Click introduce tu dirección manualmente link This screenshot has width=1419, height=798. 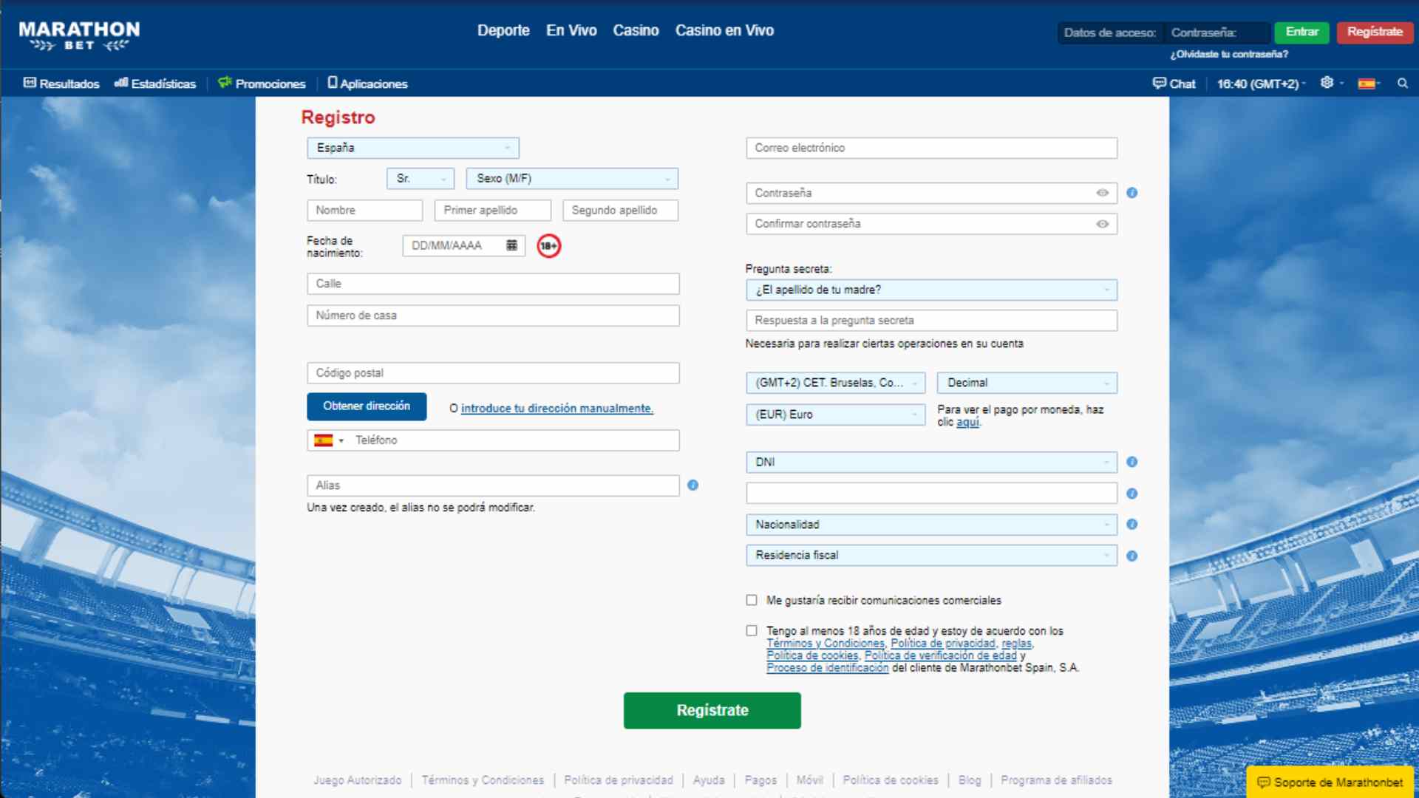557,409
